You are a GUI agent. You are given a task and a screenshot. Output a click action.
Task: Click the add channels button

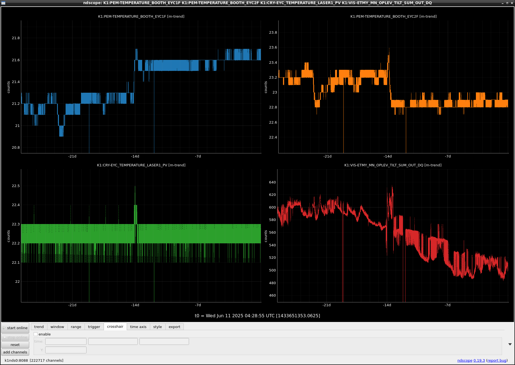pyautogui.click(x=15, y=352)
